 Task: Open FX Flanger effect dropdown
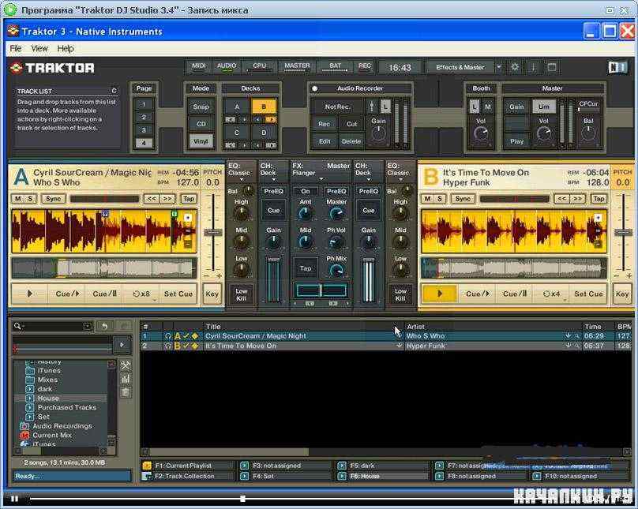(x=321, y=179)
